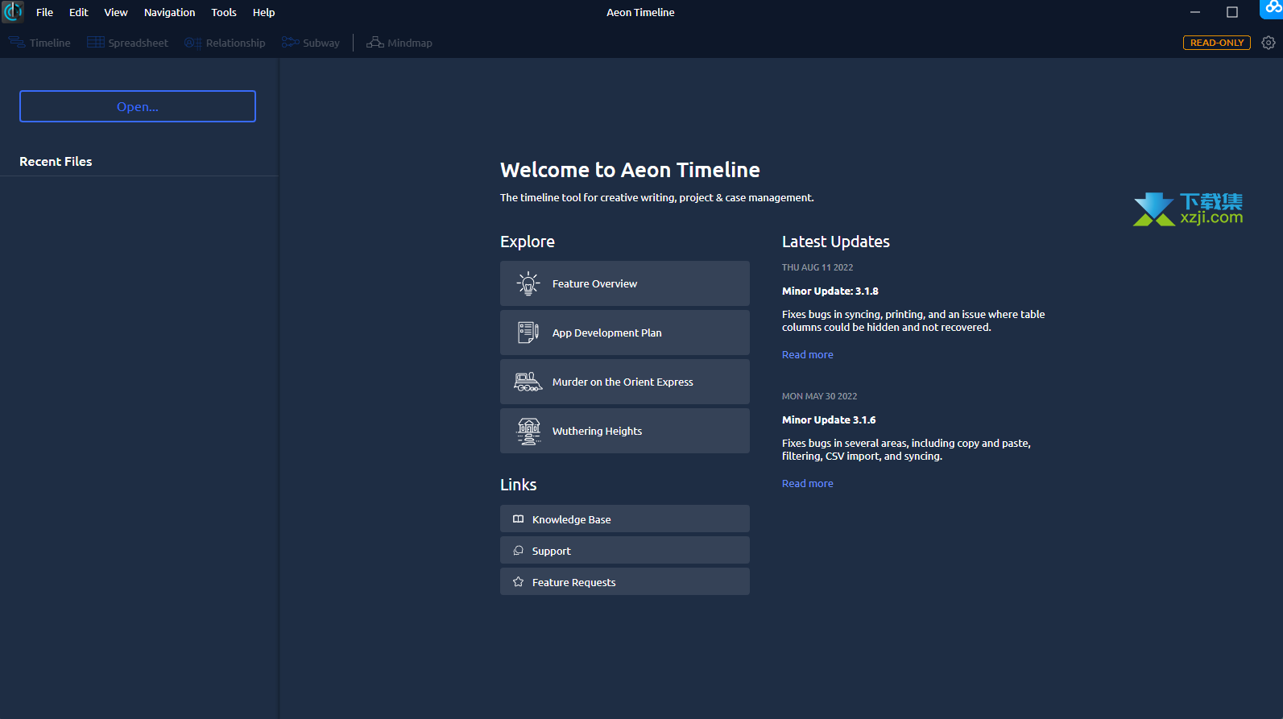Open the Knowledge Base link
Image resolution: width=1283 pixels, height=719 pixels.
click(624, 519)
